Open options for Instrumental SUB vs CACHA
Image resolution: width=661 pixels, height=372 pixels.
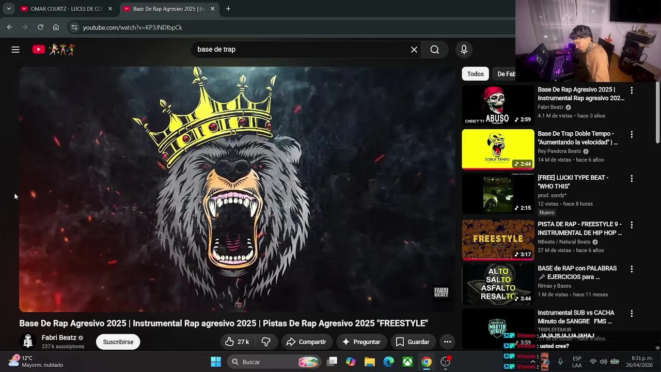(631, 314)
